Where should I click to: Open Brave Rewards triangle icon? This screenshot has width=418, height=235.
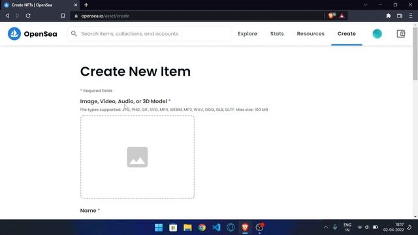tap(342, 16)
